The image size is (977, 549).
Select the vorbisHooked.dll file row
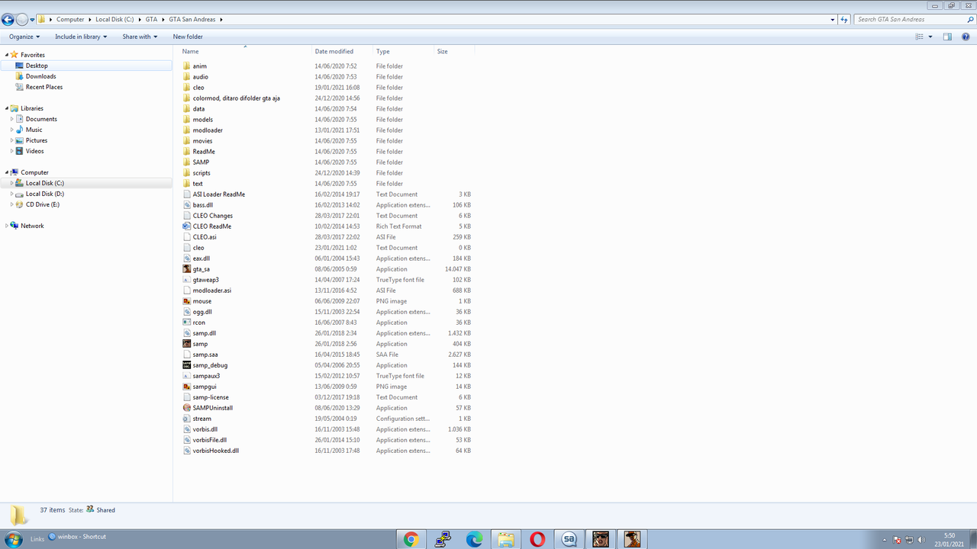coord(327,451)
